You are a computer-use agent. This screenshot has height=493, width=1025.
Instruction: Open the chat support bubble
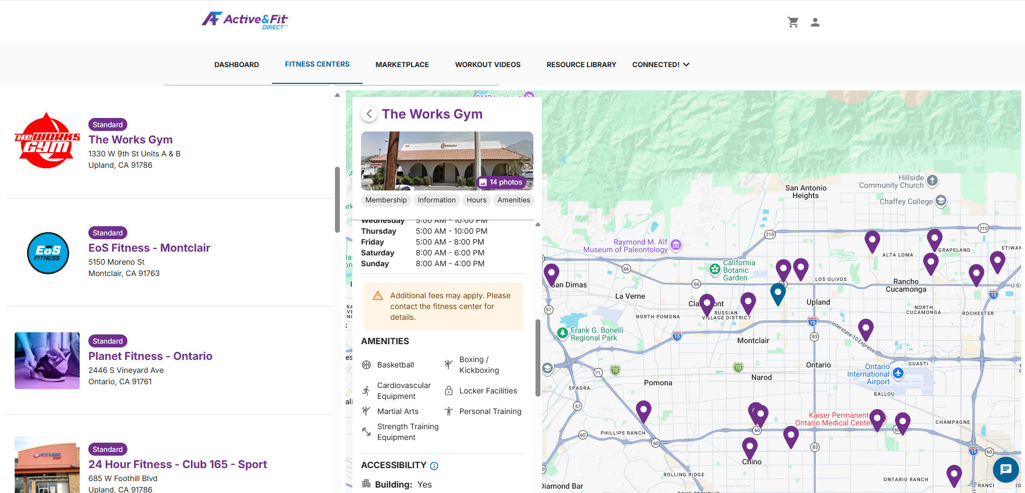pyautogui.click(x=1006, y=469)
